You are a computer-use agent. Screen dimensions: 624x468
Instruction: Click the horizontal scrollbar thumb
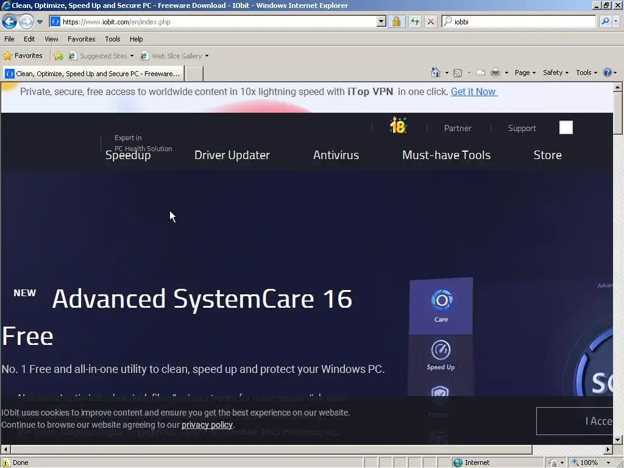[271, 449]
